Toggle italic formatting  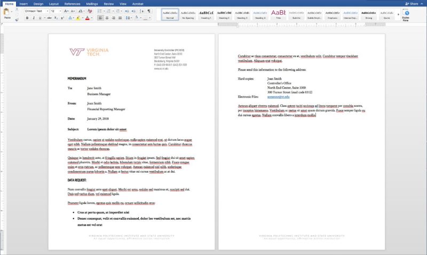click(x=34, y=18)
